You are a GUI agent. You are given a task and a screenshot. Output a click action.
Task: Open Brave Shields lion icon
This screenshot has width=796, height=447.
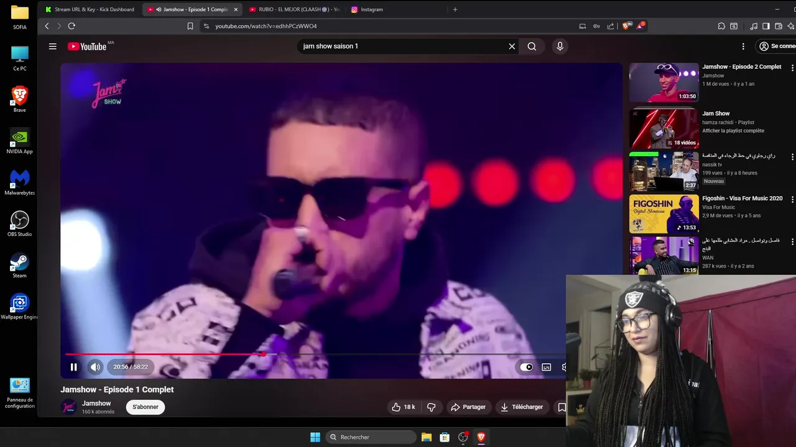626,26
